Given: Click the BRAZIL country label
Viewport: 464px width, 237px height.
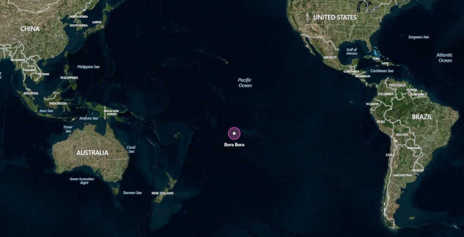Looking at the screenshot, I should click(x=422, y=117).
